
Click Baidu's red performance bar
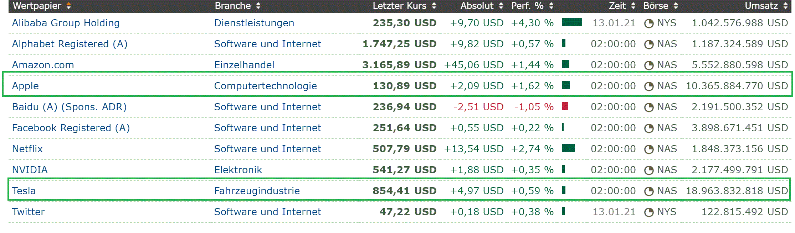[565, 106]
